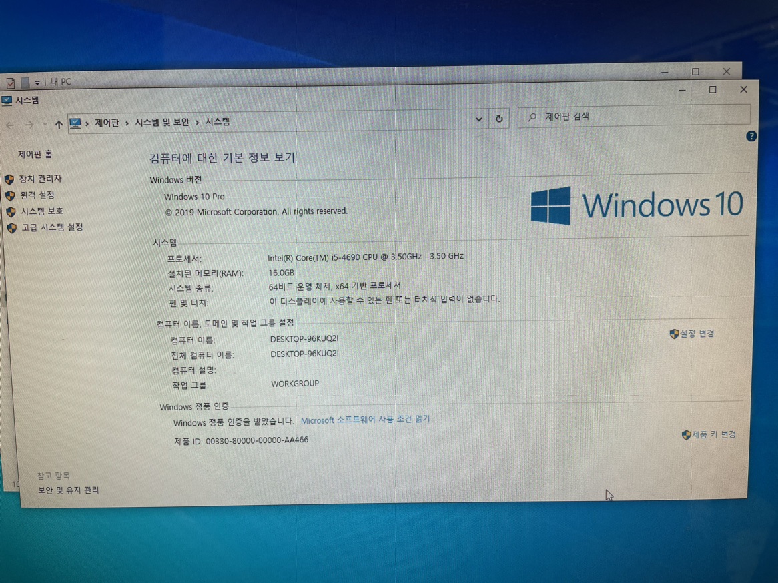Click processor value Intel(R) Core(TM) i5-4690

pyautogui.click(x=366, y=257)
